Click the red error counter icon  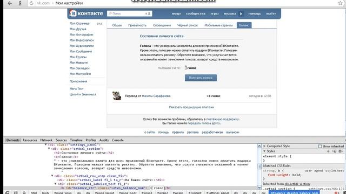click(336, 193)
